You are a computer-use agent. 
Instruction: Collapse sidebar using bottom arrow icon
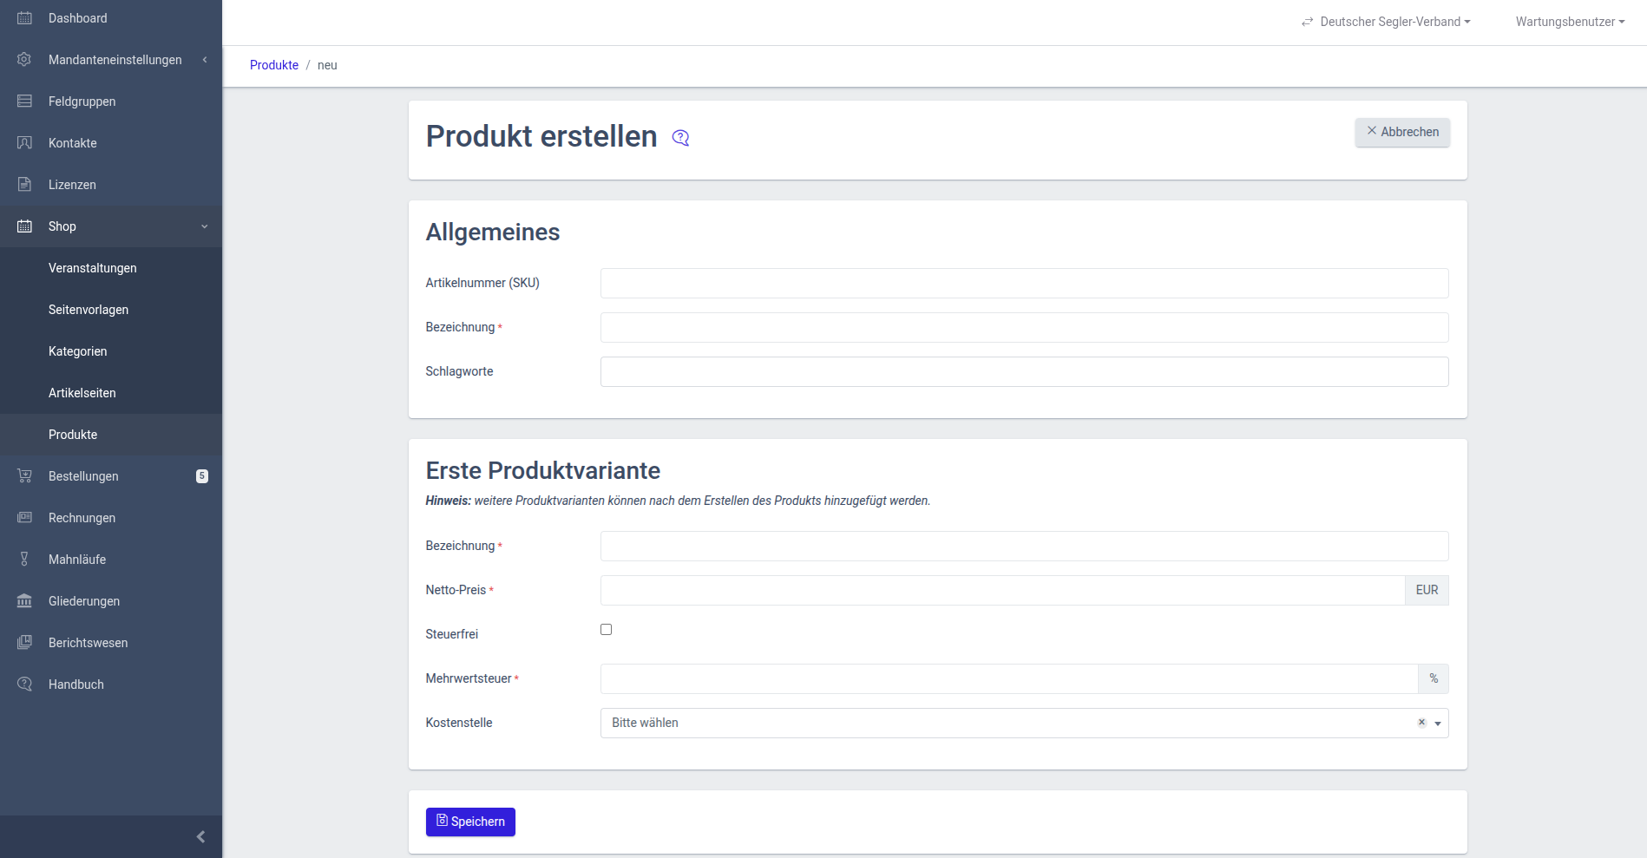(200, 837)
